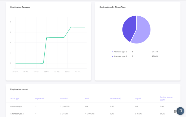The width and height of the screenshot is (186, 117).
Task: Click the Unpaid column header
Action: tap(138, 99)
